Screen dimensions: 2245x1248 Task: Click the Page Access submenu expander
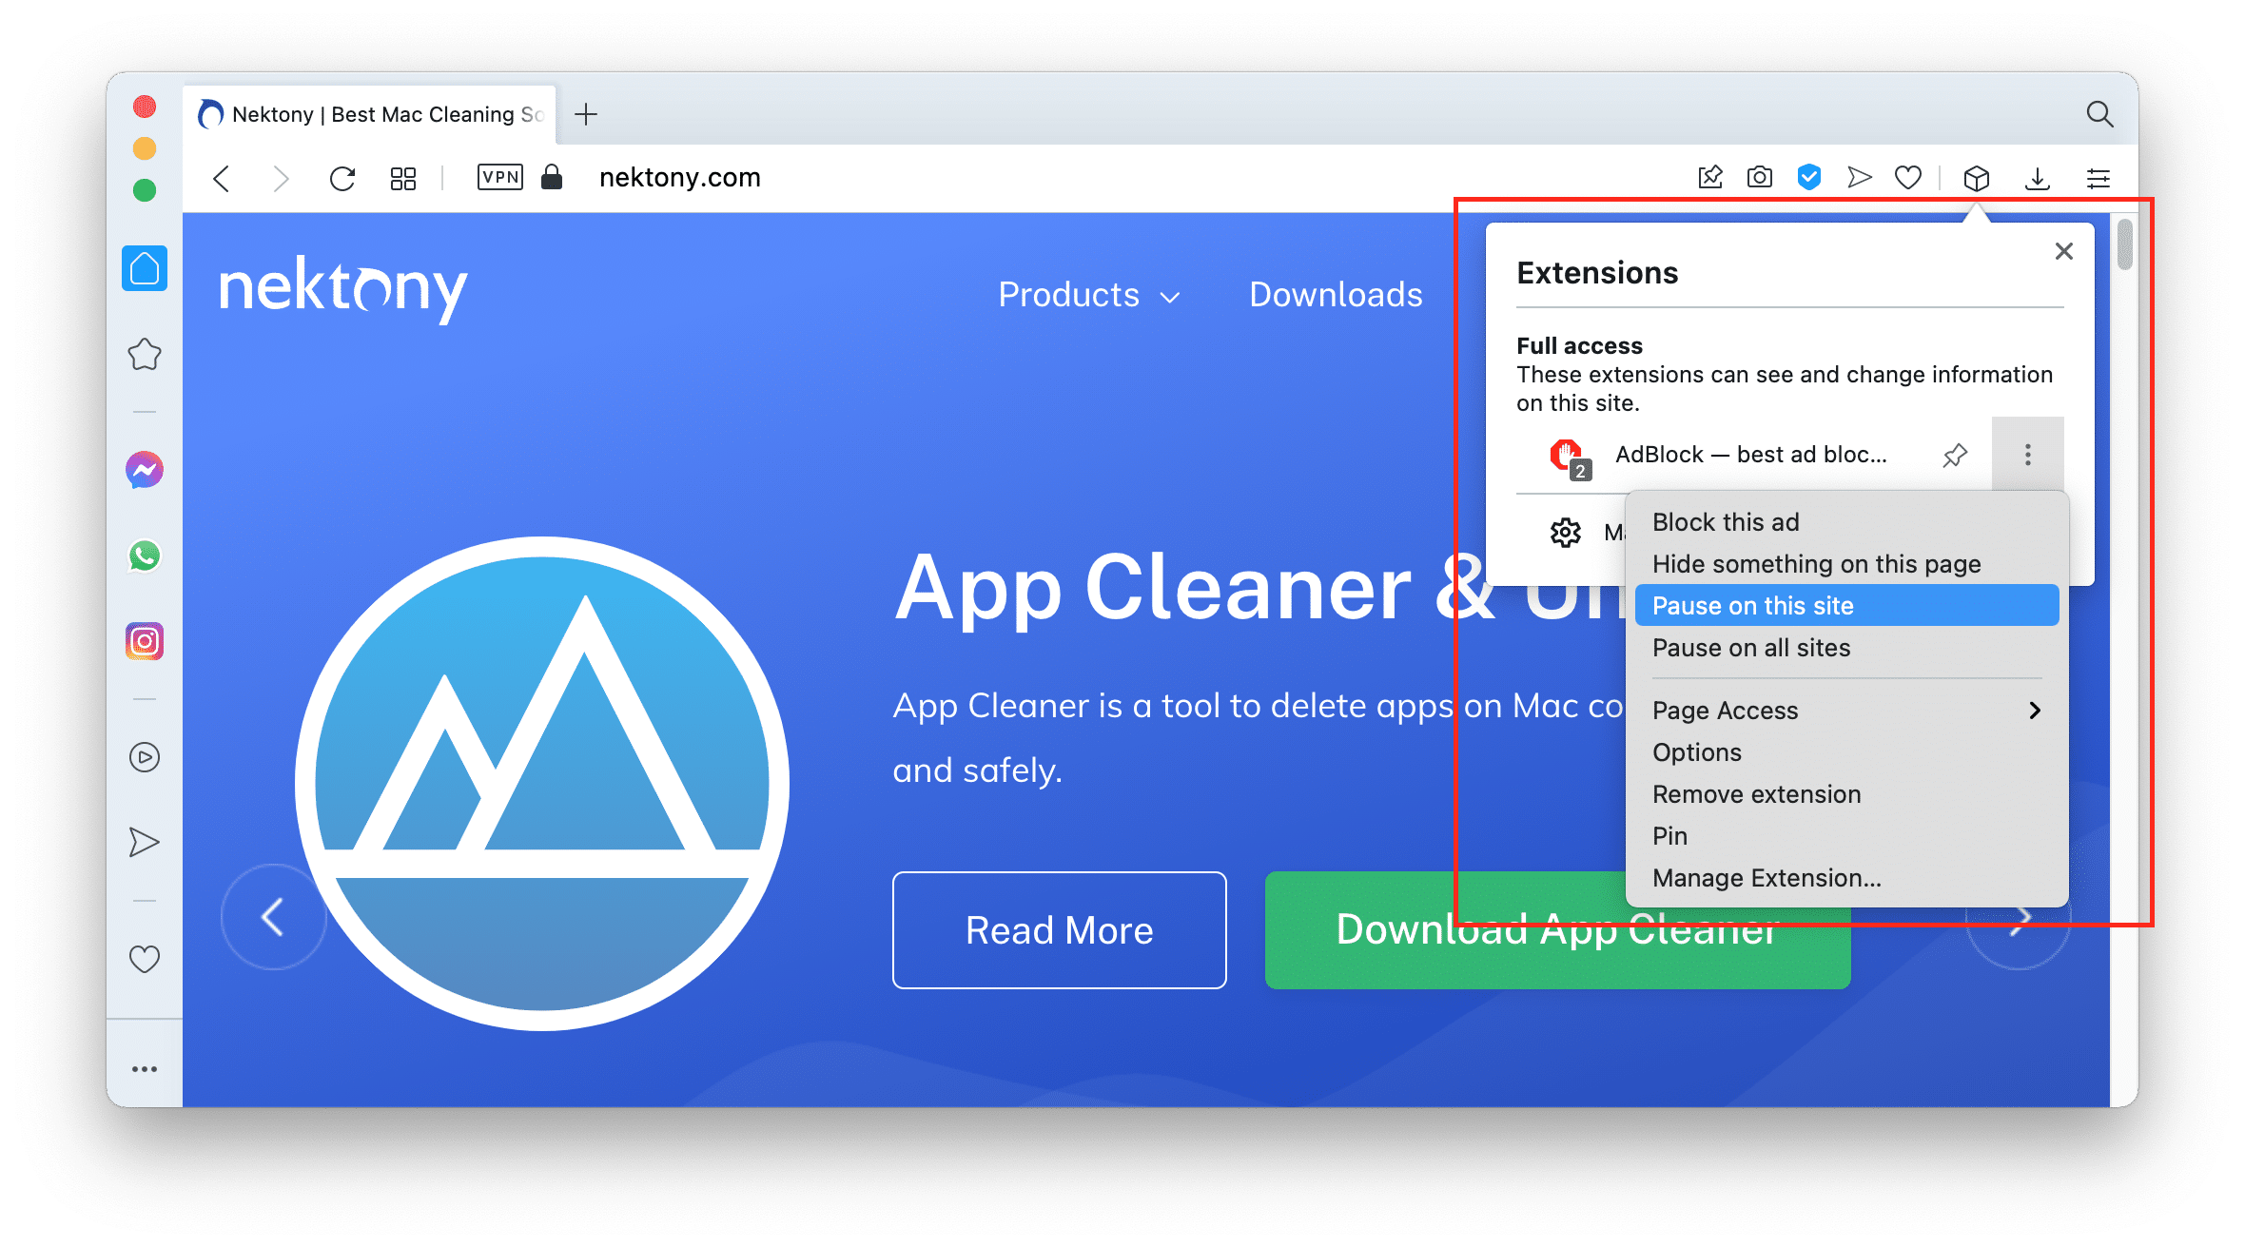[x=2040, y=709]
